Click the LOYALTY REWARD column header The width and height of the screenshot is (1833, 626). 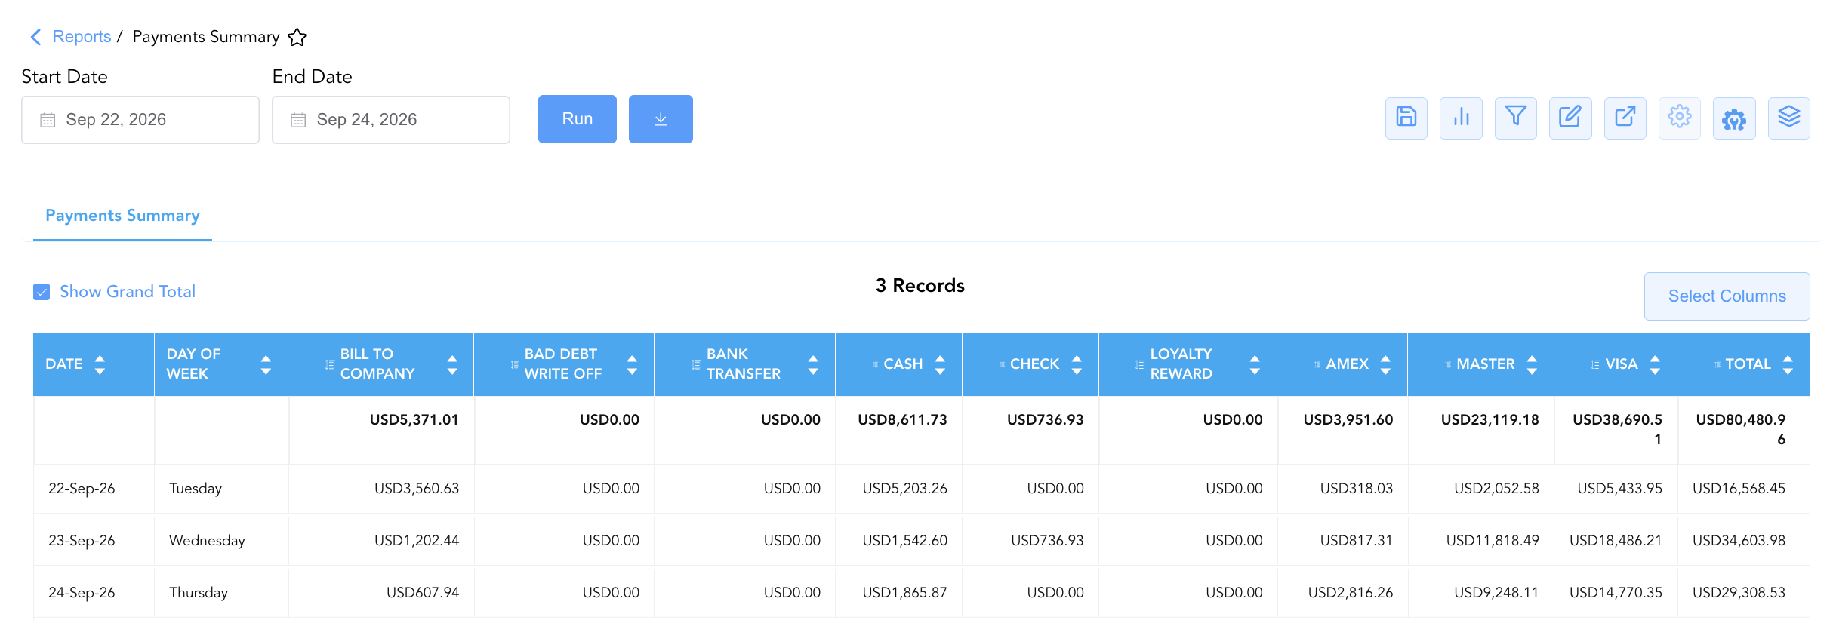(x=1188, y=364)
